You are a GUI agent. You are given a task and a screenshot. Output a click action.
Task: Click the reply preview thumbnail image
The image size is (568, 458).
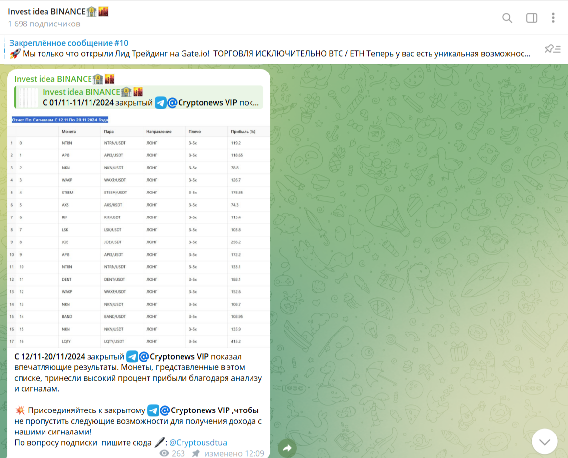pos(28,97)
